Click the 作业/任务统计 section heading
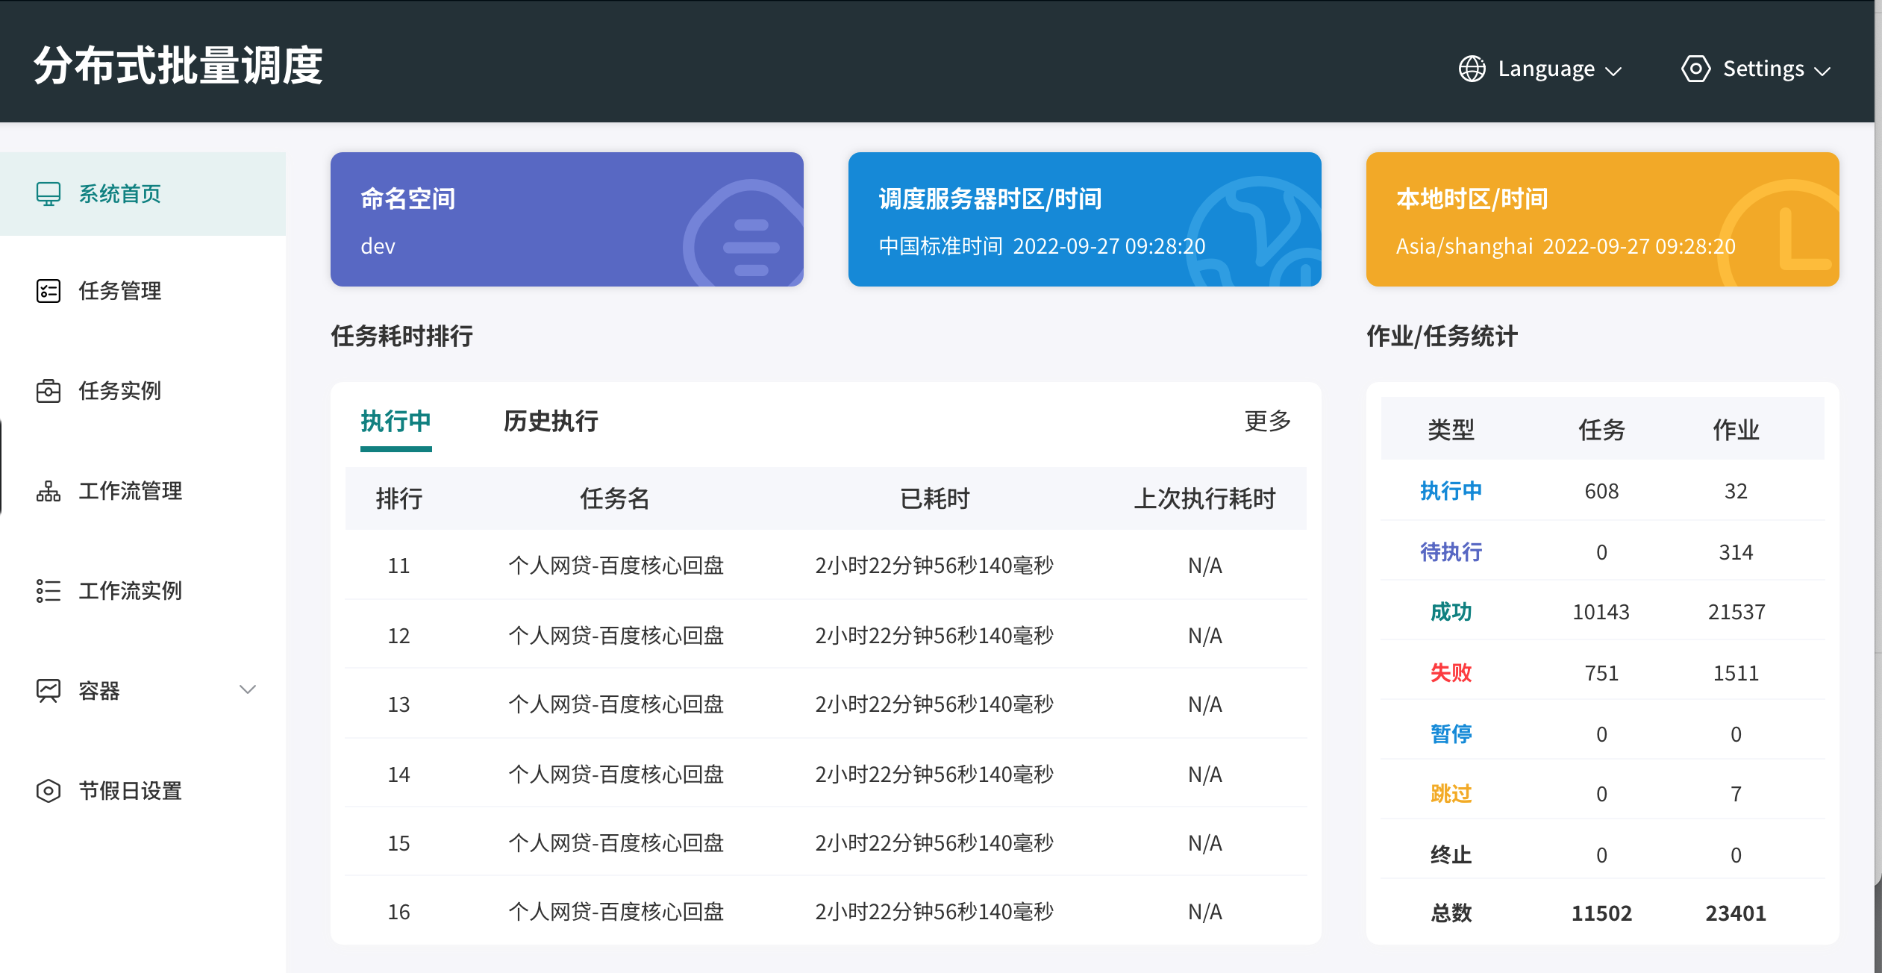 pos(1442,336)
